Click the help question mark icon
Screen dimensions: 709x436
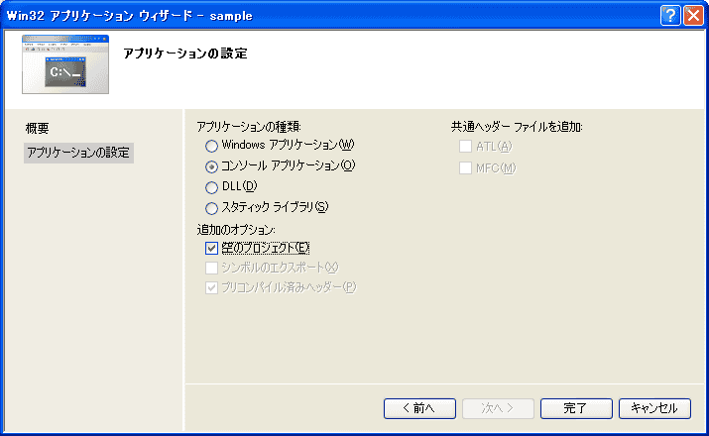670,16
